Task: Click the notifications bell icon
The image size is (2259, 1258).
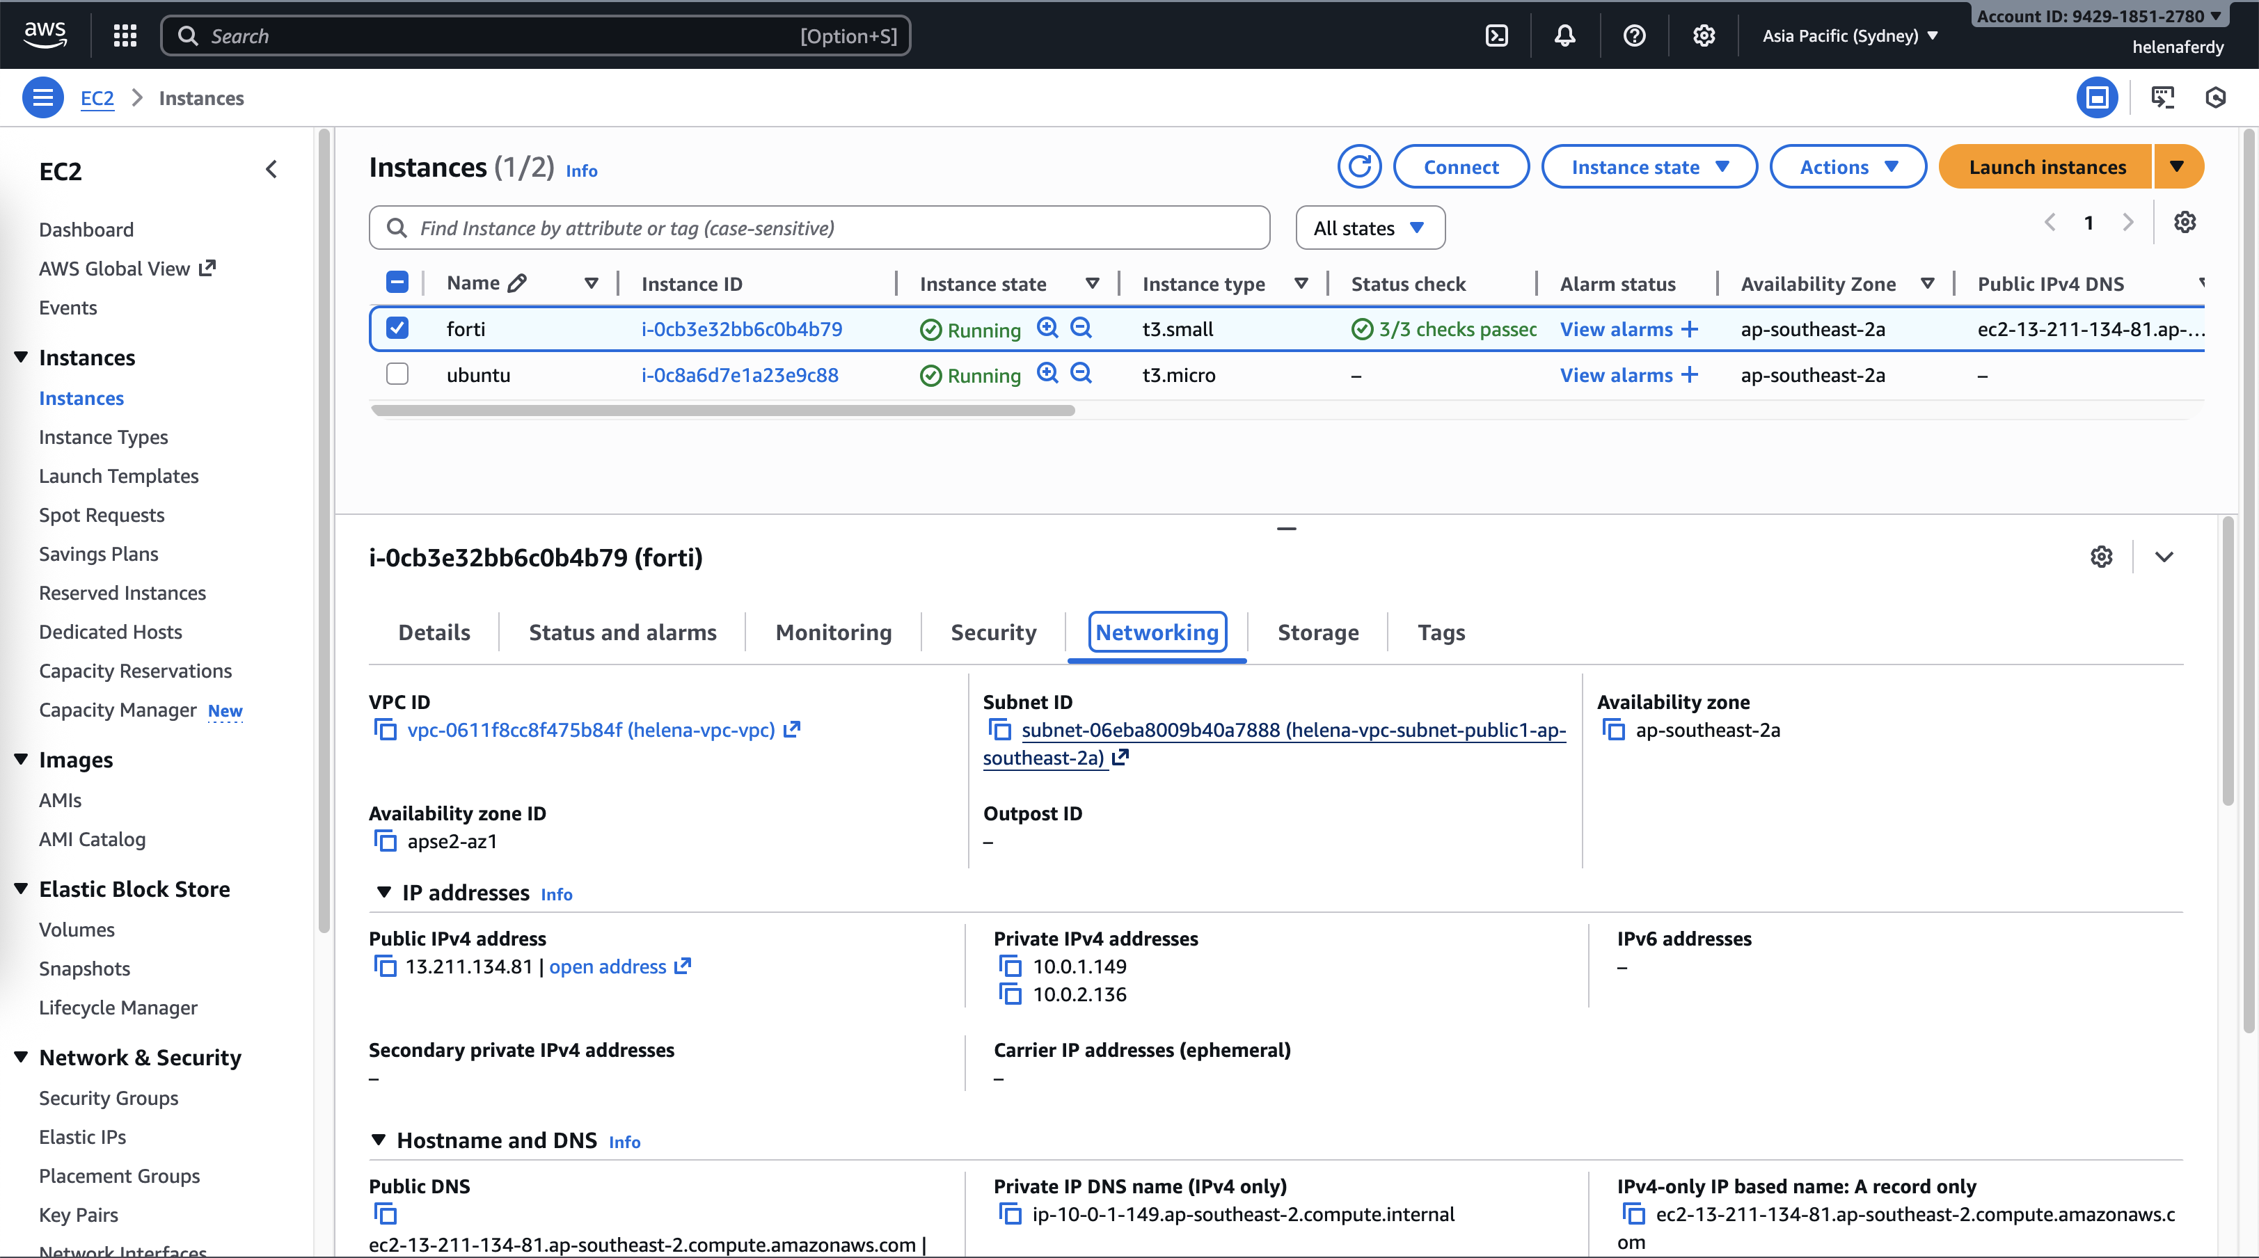Action: coord(1565,36)
